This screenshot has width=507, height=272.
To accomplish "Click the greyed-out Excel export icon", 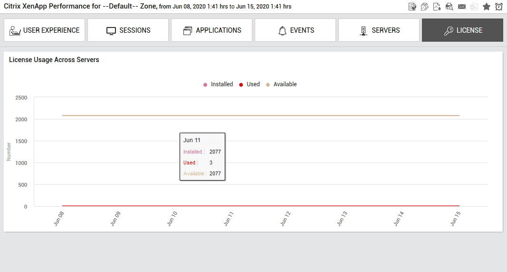I will [474, 7].
